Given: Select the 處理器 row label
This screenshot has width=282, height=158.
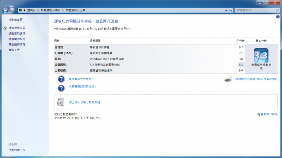Looking at the screenshot, I should coord(59,47).
